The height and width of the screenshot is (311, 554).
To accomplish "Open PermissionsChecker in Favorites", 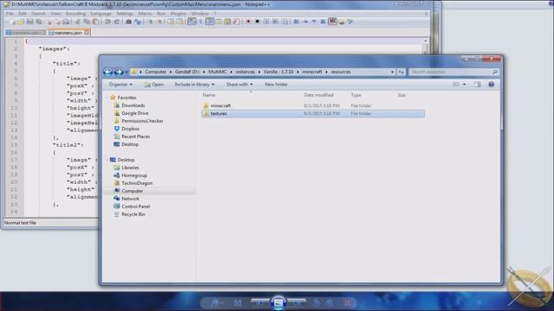I will [142, 121].
